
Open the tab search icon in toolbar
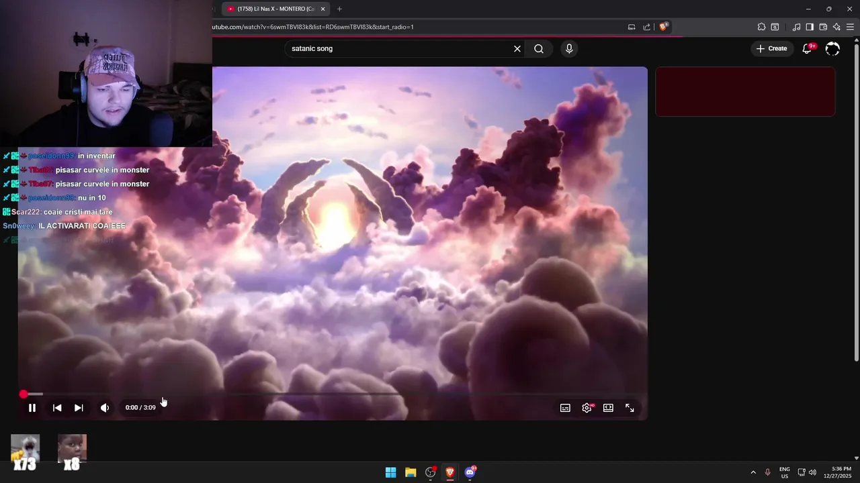coord(775,27)
